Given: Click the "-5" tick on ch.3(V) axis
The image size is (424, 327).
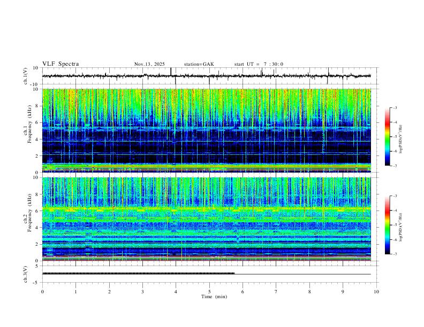Looking at the screenshot, I should click(x=36, y=283).
